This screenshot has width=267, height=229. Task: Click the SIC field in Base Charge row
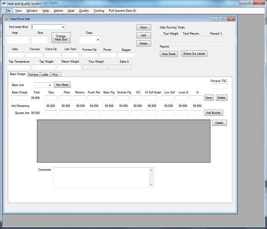coord(136,98)
